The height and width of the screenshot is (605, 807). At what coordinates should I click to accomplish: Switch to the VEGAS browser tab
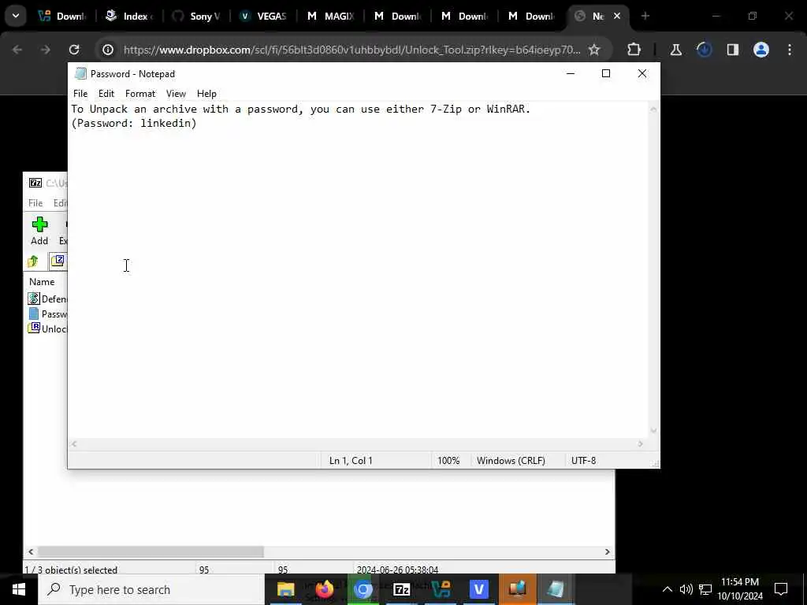(x=263, y=16)
